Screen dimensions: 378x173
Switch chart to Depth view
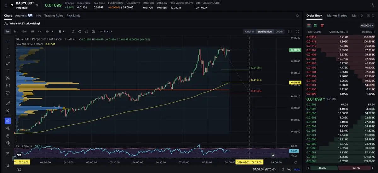point(279,31)
